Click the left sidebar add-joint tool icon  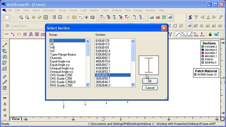(x=5, y=45)
